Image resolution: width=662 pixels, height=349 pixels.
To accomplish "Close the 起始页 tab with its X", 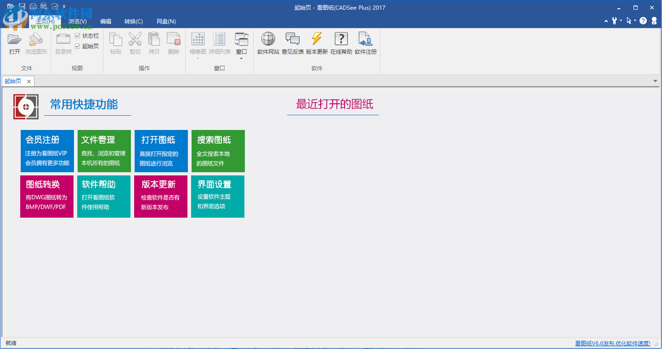I will pyautogui.click(x=28, y=81).
